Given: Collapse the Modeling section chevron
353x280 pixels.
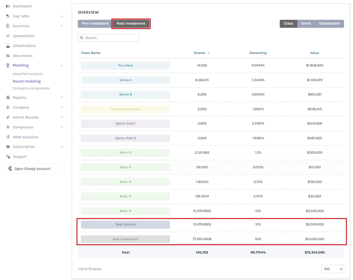Looking at the screenshot, I should point(62,65).
